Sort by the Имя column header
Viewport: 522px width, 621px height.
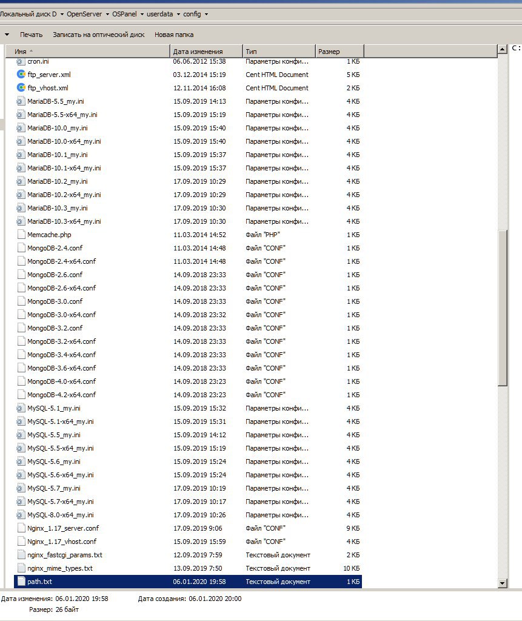click(x=87, y=52)
